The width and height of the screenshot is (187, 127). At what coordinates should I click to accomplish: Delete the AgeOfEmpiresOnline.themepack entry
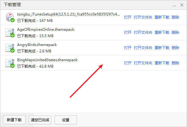[175, 33]
